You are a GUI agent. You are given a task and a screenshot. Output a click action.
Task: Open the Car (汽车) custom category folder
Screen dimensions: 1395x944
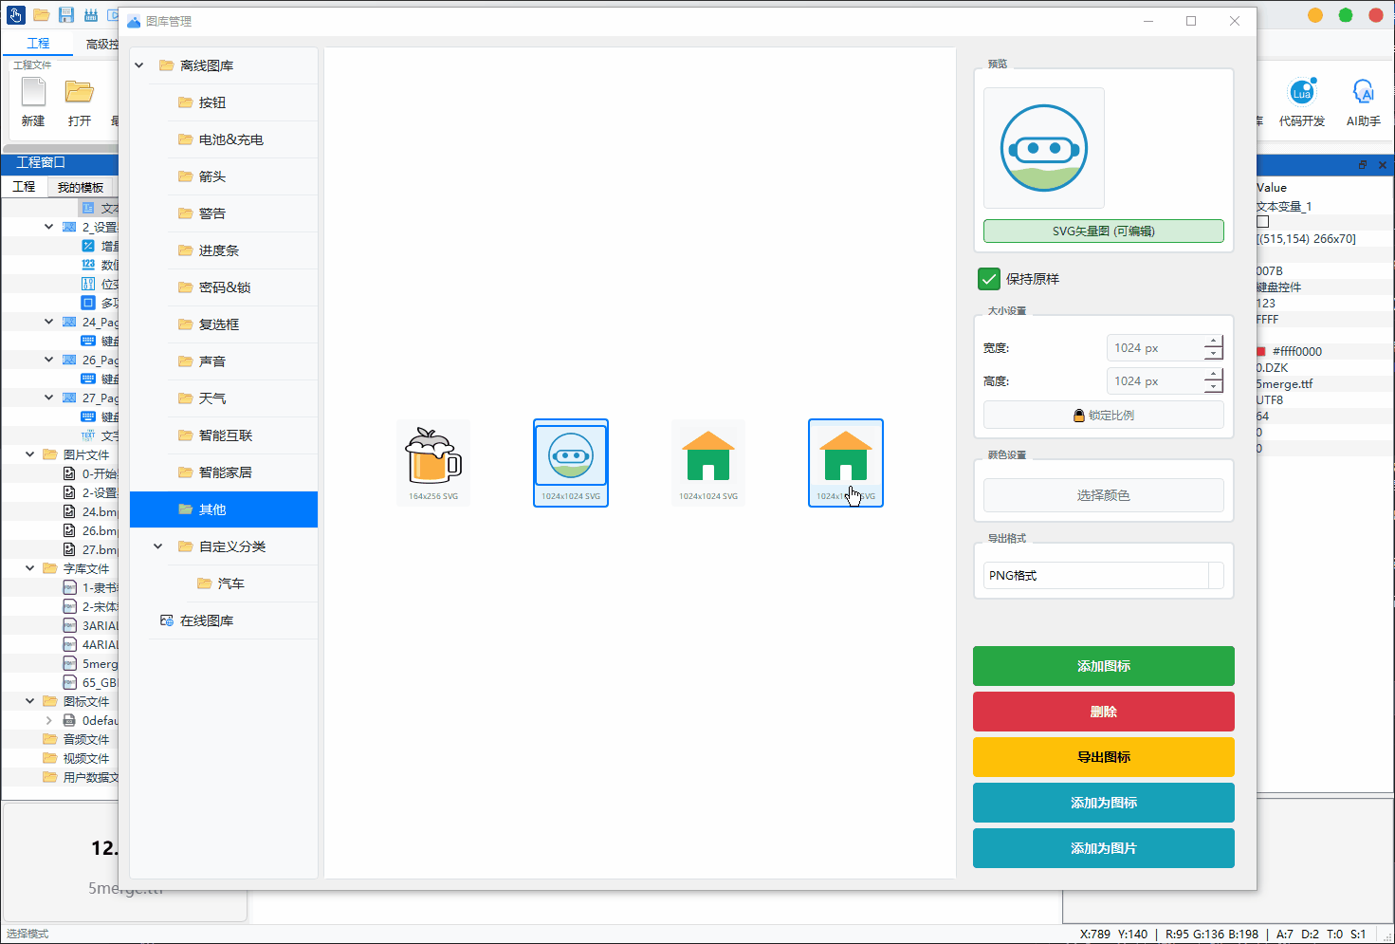click(251, 583)
